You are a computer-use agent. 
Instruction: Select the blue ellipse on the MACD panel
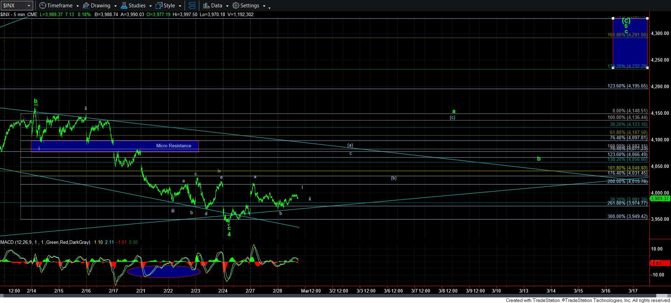click(164, 272)
